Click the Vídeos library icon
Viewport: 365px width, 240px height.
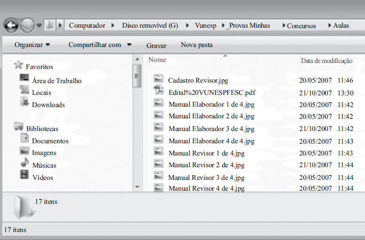point(24,176)
